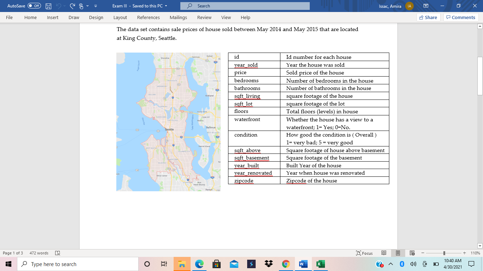Click the 472 words count

pos(39,253)
